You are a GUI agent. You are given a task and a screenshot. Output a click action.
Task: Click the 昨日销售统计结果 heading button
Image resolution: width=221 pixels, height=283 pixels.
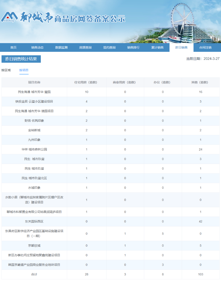pos(21,59)
